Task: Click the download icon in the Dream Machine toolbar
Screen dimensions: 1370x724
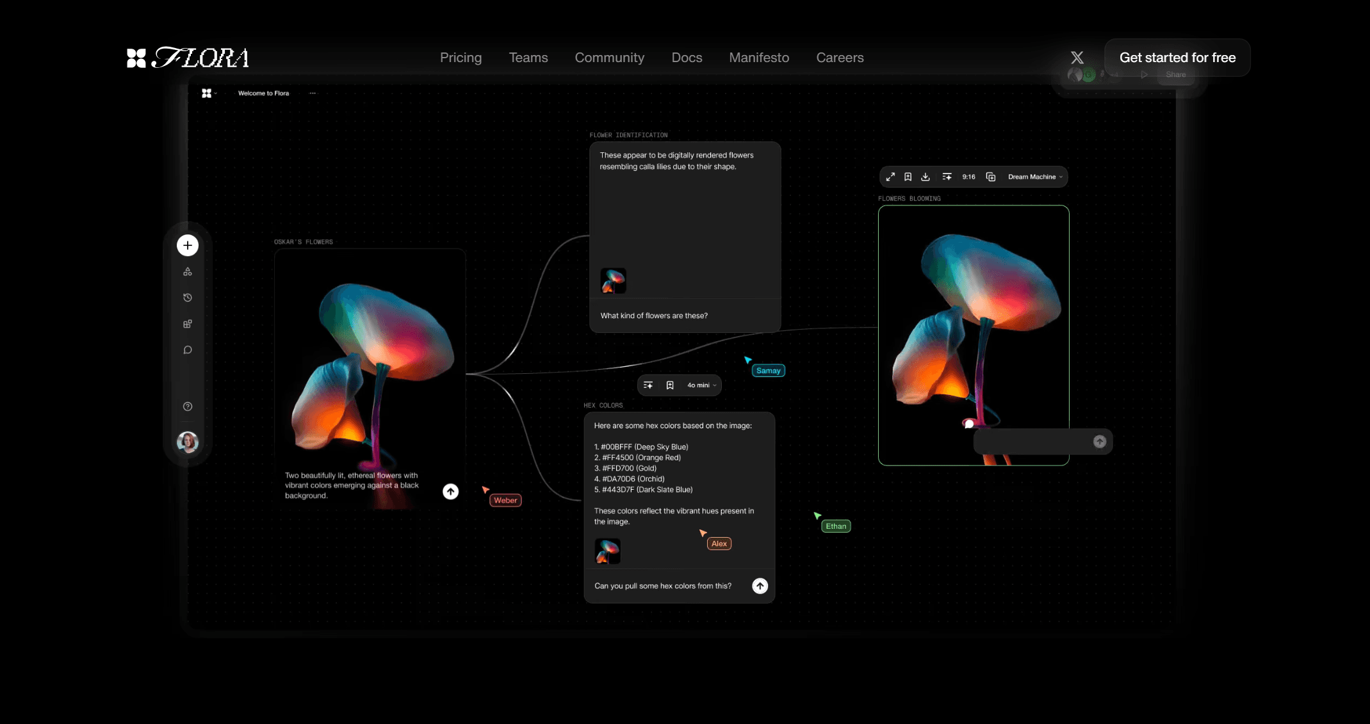Action: click(926, 177)
